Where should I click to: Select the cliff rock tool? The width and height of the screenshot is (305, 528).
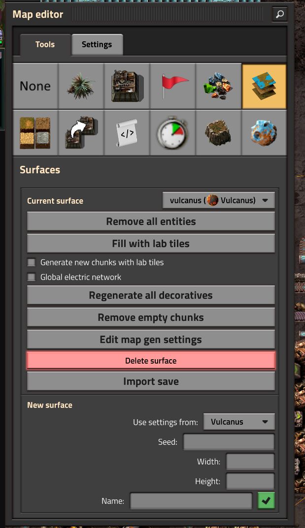(219, 132)
